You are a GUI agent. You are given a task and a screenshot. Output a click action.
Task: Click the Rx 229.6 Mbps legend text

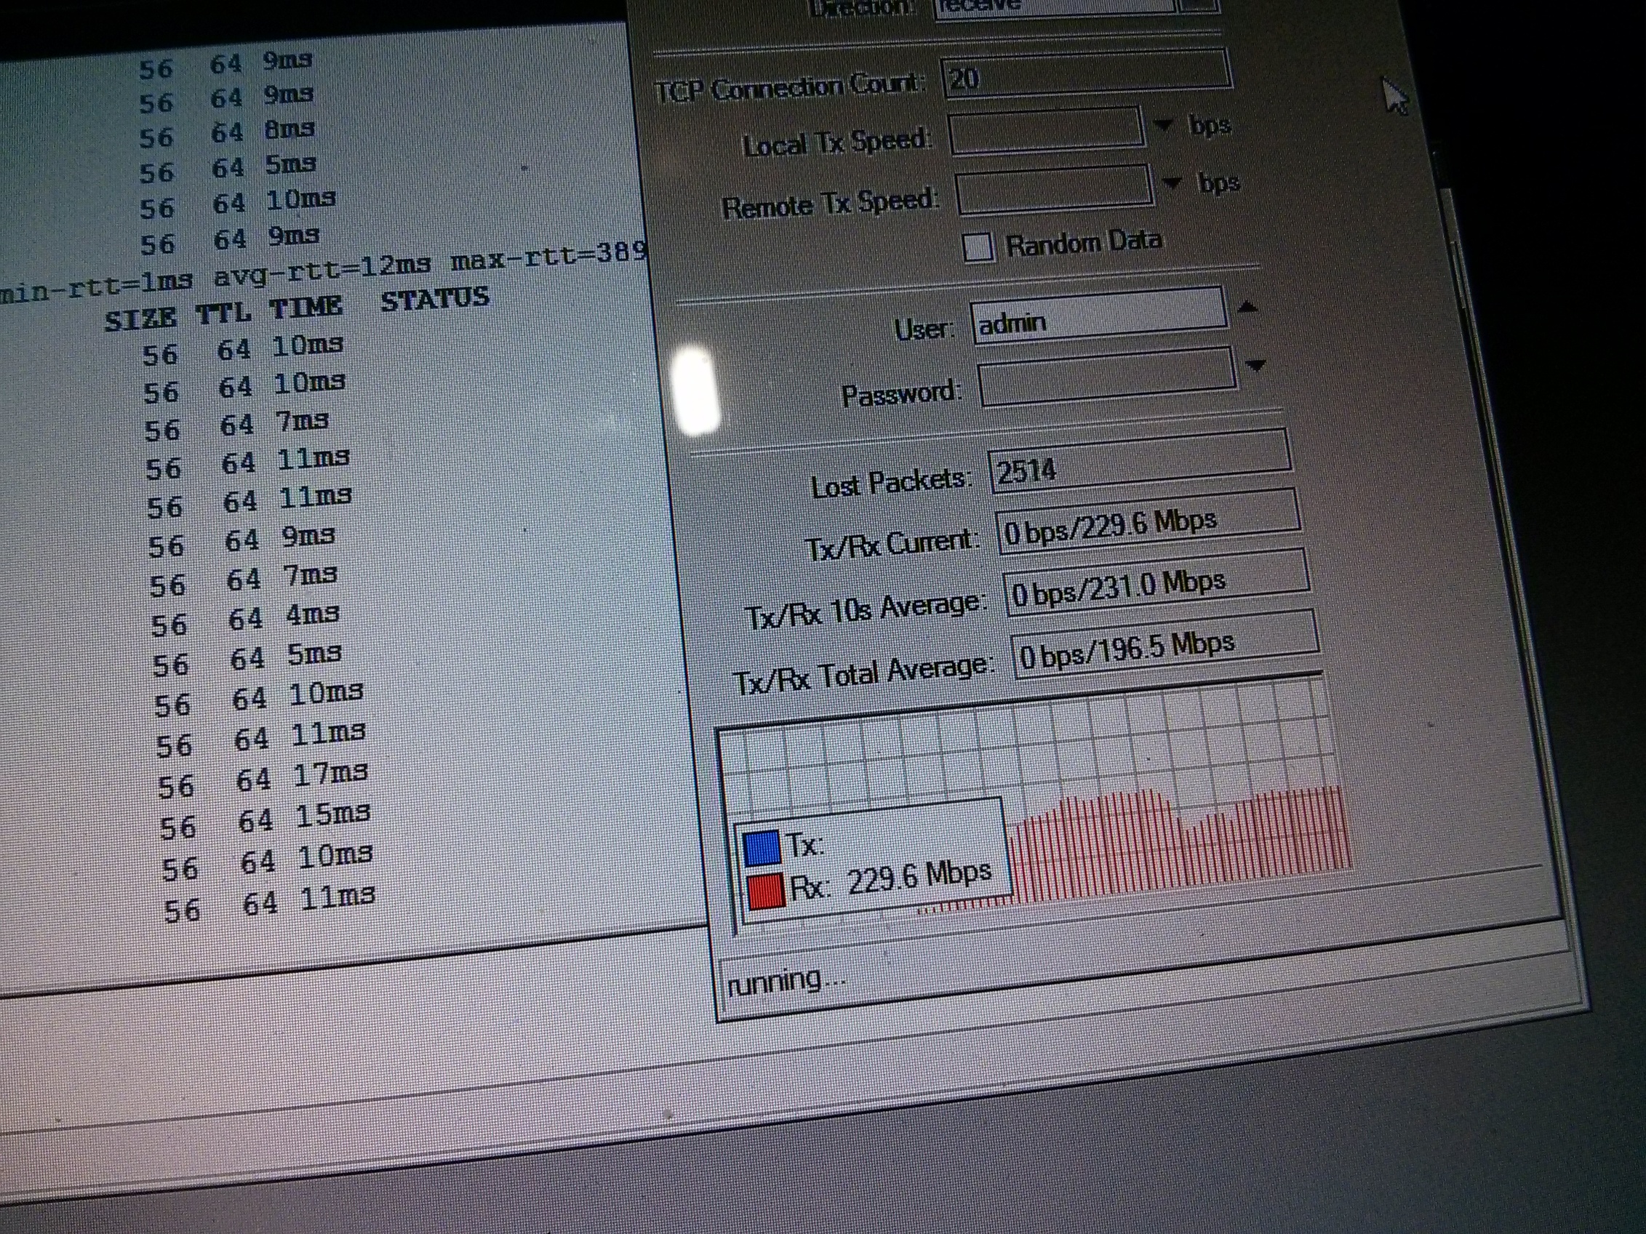point(891,879)
